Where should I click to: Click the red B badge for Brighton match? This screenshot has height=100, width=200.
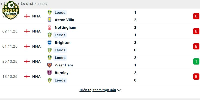[196, 46]
